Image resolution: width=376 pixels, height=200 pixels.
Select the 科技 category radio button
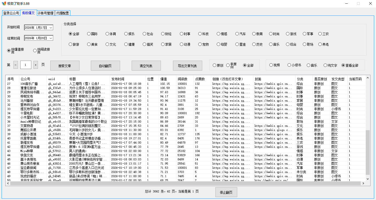200,34
